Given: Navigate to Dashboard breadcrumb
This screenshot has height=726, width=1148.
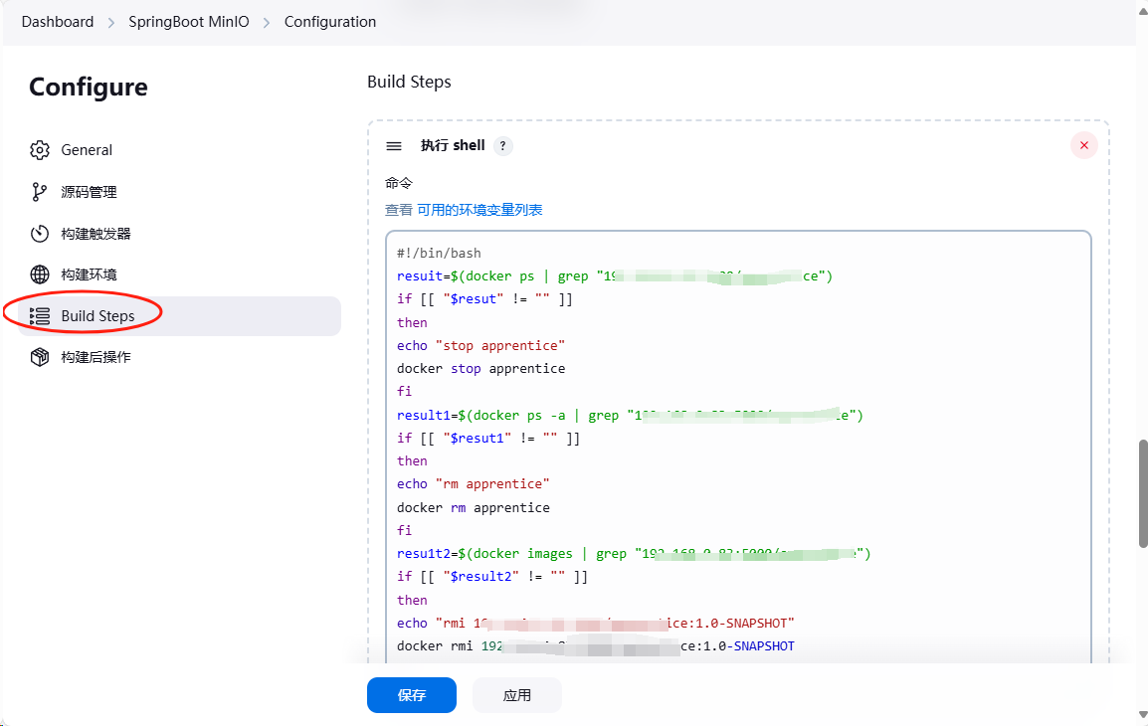Looking at the screenshot, I should [58, 22].
